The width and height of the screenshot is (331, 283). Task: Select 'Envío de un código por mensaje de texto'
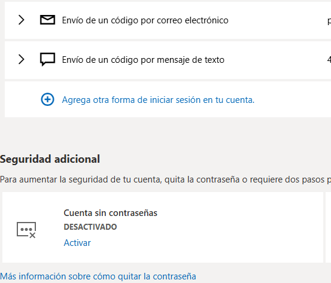(x=143, y=60)
